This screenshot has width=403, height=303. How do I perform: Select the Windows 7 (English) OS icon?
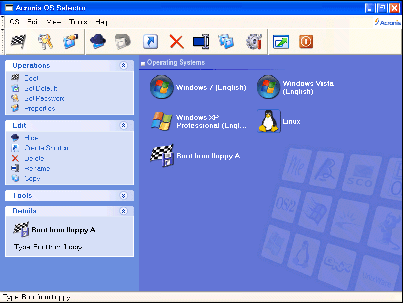(x=162, y=87)
